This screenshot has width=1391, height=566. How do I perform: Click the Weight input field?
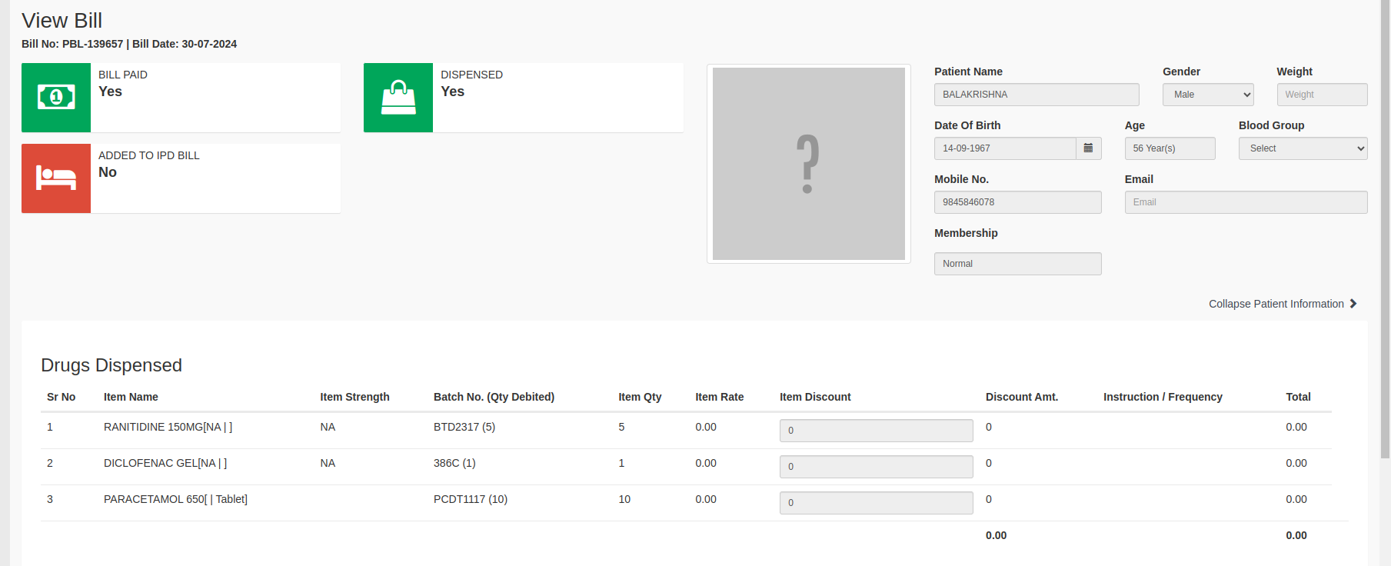(1321, 95)
